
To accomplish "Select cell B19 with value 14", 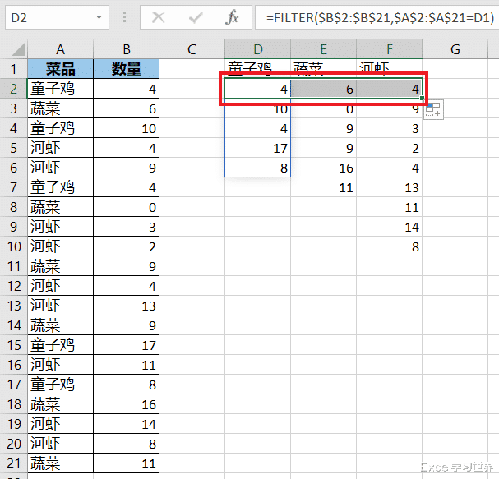I will pos(127,424).
